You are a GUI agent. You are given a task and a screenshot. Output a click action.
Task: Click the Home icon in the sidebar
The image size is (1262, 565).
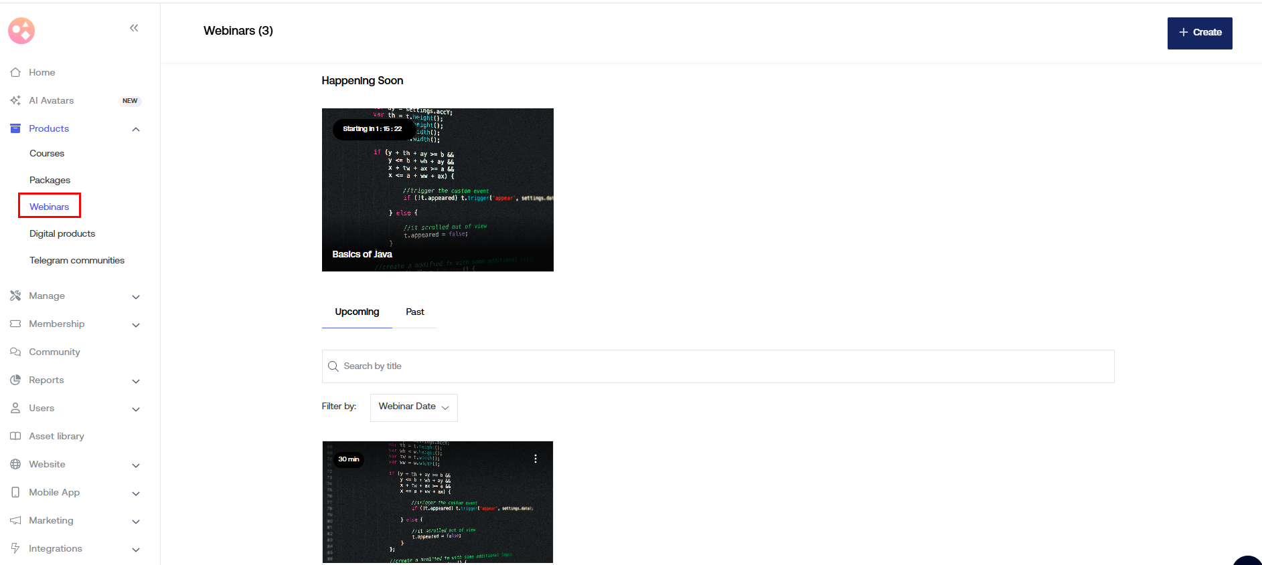[x=15, y=72]
